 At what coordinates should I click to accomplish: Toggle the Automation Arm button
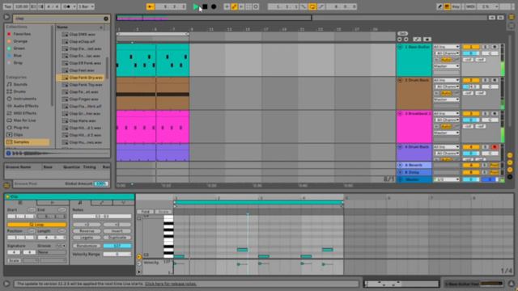[234, 6]
